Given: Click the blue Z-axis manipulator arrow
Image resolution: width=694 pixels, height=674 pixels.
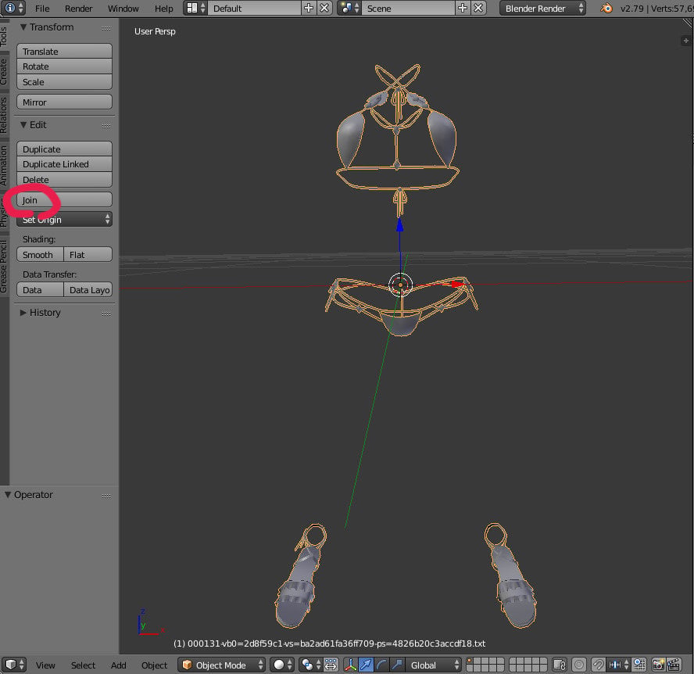Looking at the screenshot, I should [399, 225].
